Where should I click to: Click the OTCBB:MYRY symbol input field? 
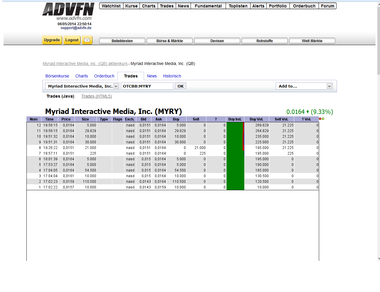[x=147, y=86]
